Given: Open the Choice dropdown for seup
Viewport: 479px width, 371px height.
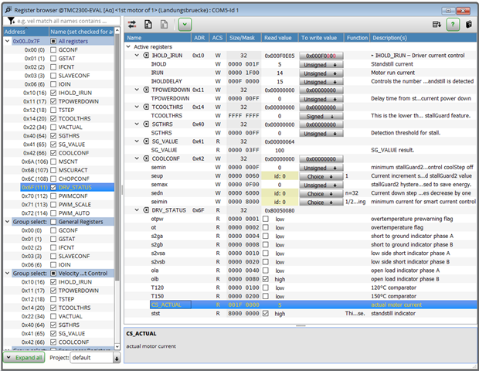Looking at the screenshot, I should [320, 175].
